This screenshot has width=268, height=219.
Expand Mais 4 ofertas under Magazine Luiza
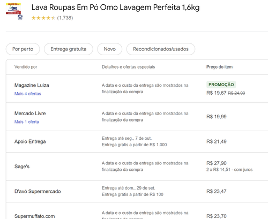tap(28, 94)
